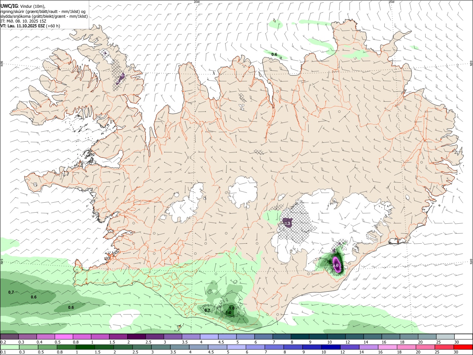Click the '4.5' label under the upper legend row

(221, 342)
